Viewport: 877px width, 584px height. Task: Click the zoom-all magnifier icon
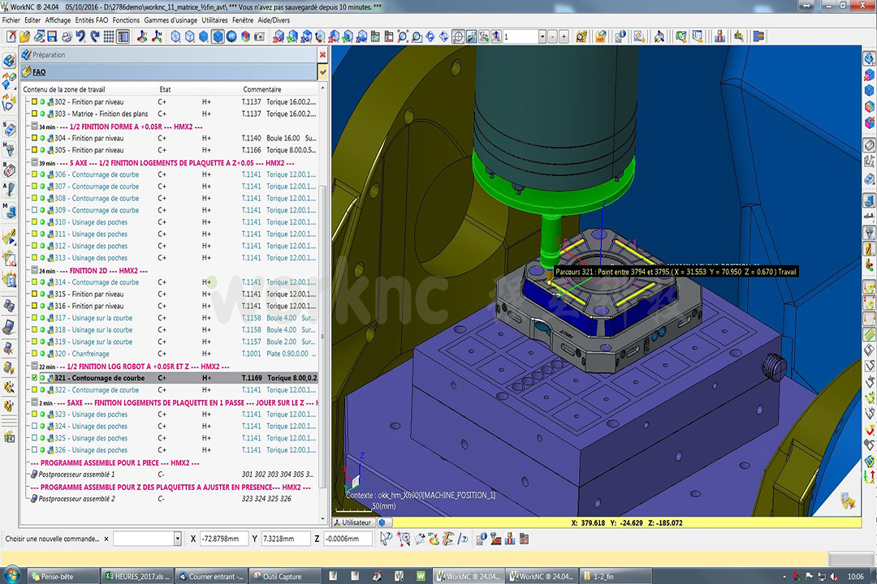(403, 36)
